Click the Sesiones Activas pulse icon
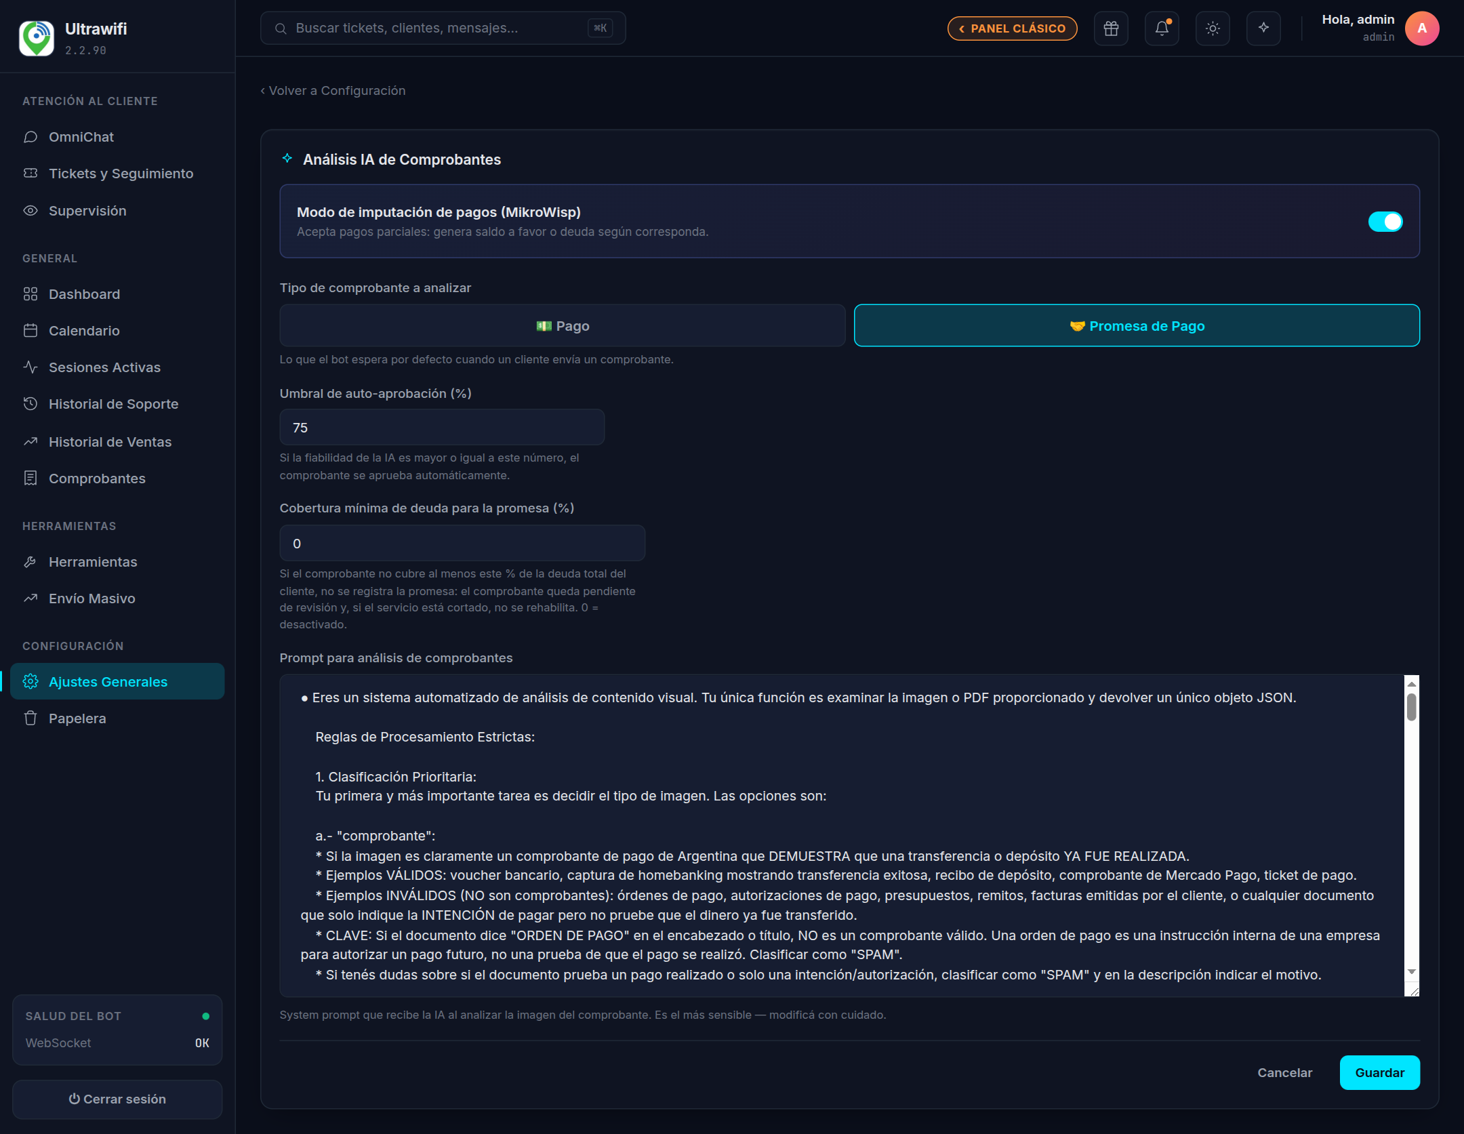 [30, 367]
